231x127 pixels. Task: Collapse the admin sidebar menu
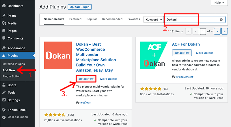click(15, 117)
